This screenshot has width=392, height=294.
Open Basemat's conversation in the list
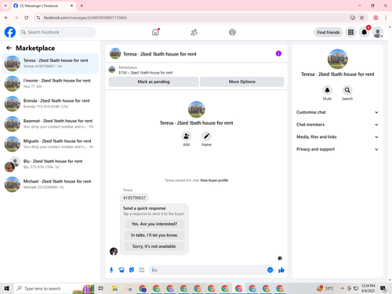pyautogui.click(x=50, y=124)
